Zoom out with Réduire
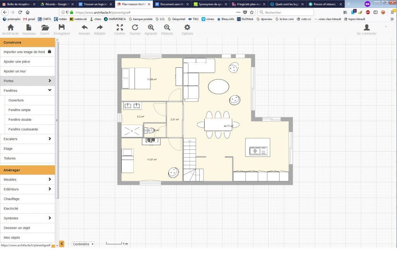 167,27
